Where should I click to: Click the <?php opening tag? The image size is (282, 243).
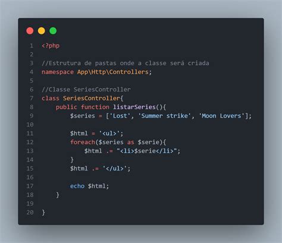click(x=51, y=46)
